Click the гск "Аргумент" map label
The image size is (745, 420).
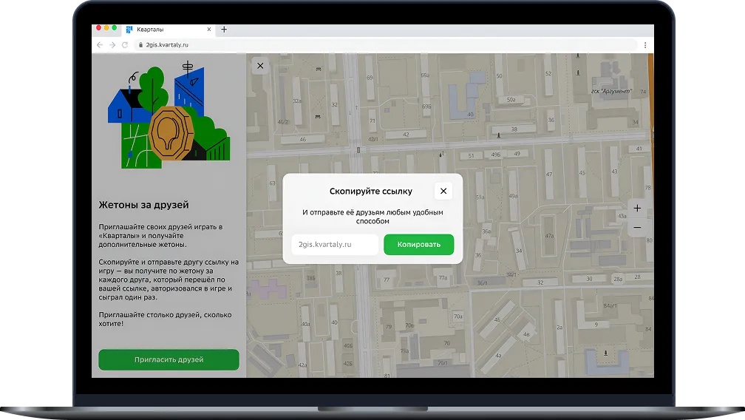tap(611, 92)
